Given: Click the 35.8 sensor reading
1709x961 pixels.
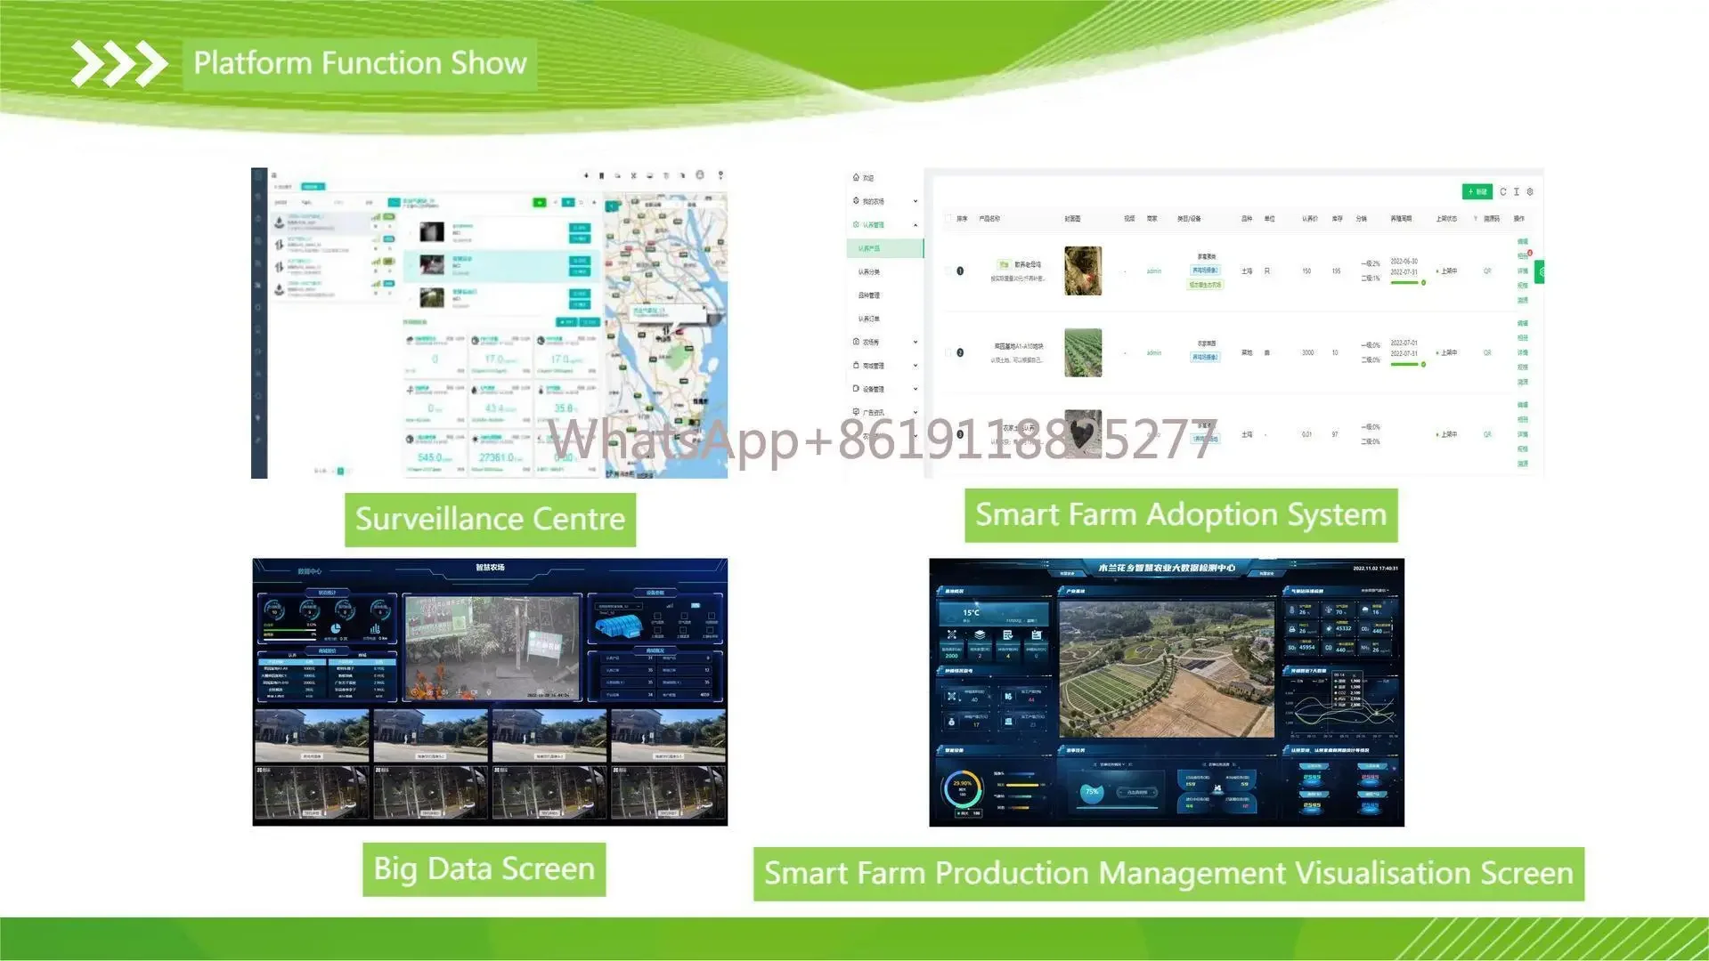Looking at the screenshot, I should (x=563, y=408).
